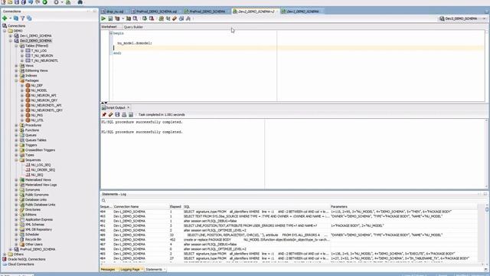490x276 pixels.
Task: Select the Worksheet tab
Action: click(x=109, y=27)
